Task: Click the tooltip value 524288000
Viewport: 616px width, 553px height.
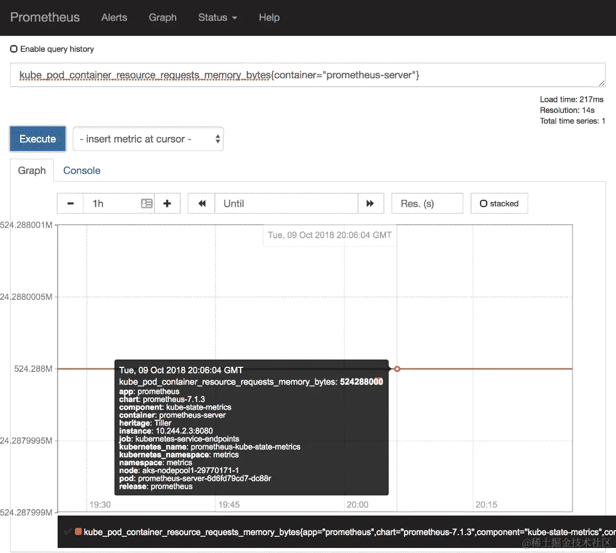Action: click(x=361, y=382)
